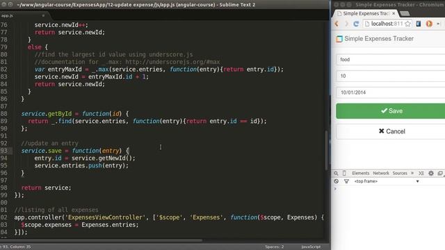Viewport: 445px width, 250px height.
Task: Toggle the console filter funnel icon
Action: coord(346,181)
